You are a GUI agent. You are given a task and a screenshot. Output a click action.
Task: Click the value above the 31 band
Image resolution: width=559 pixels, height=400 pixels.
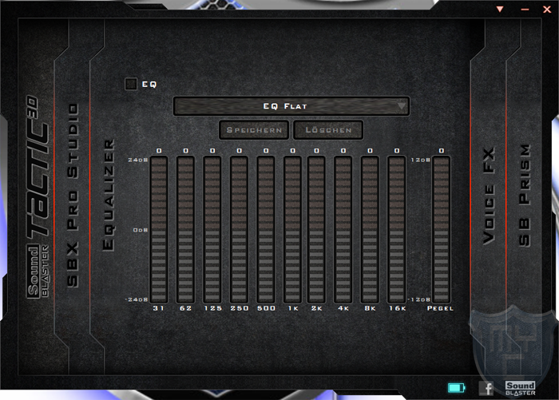click(159, 151)
